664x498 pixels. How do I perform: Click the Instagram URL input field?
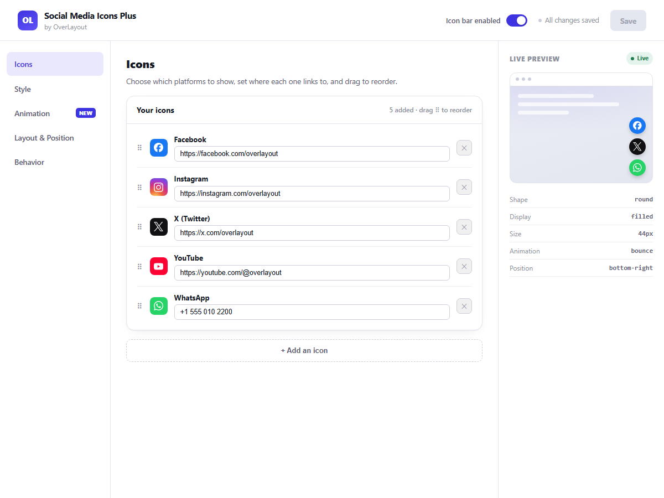tap(312, 194)
